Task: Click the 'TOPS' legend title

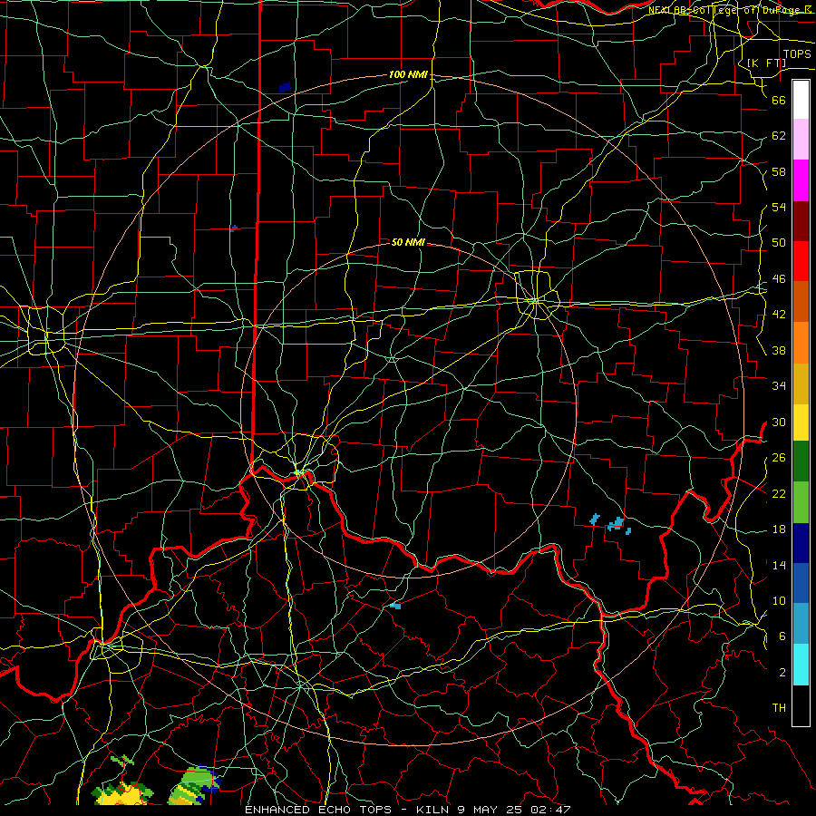Action: (797, 54)
